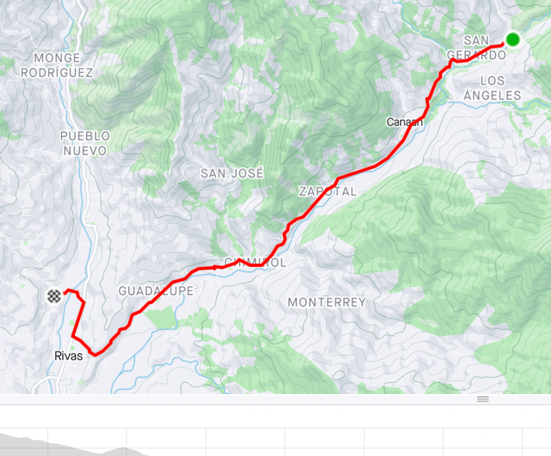Click the checkered finish flag marker
This screenshot has width=551, height=456.
(x=54, y=296)
